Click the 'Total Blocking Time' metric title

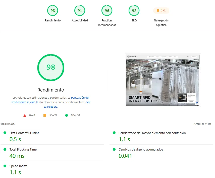point(23,150)
